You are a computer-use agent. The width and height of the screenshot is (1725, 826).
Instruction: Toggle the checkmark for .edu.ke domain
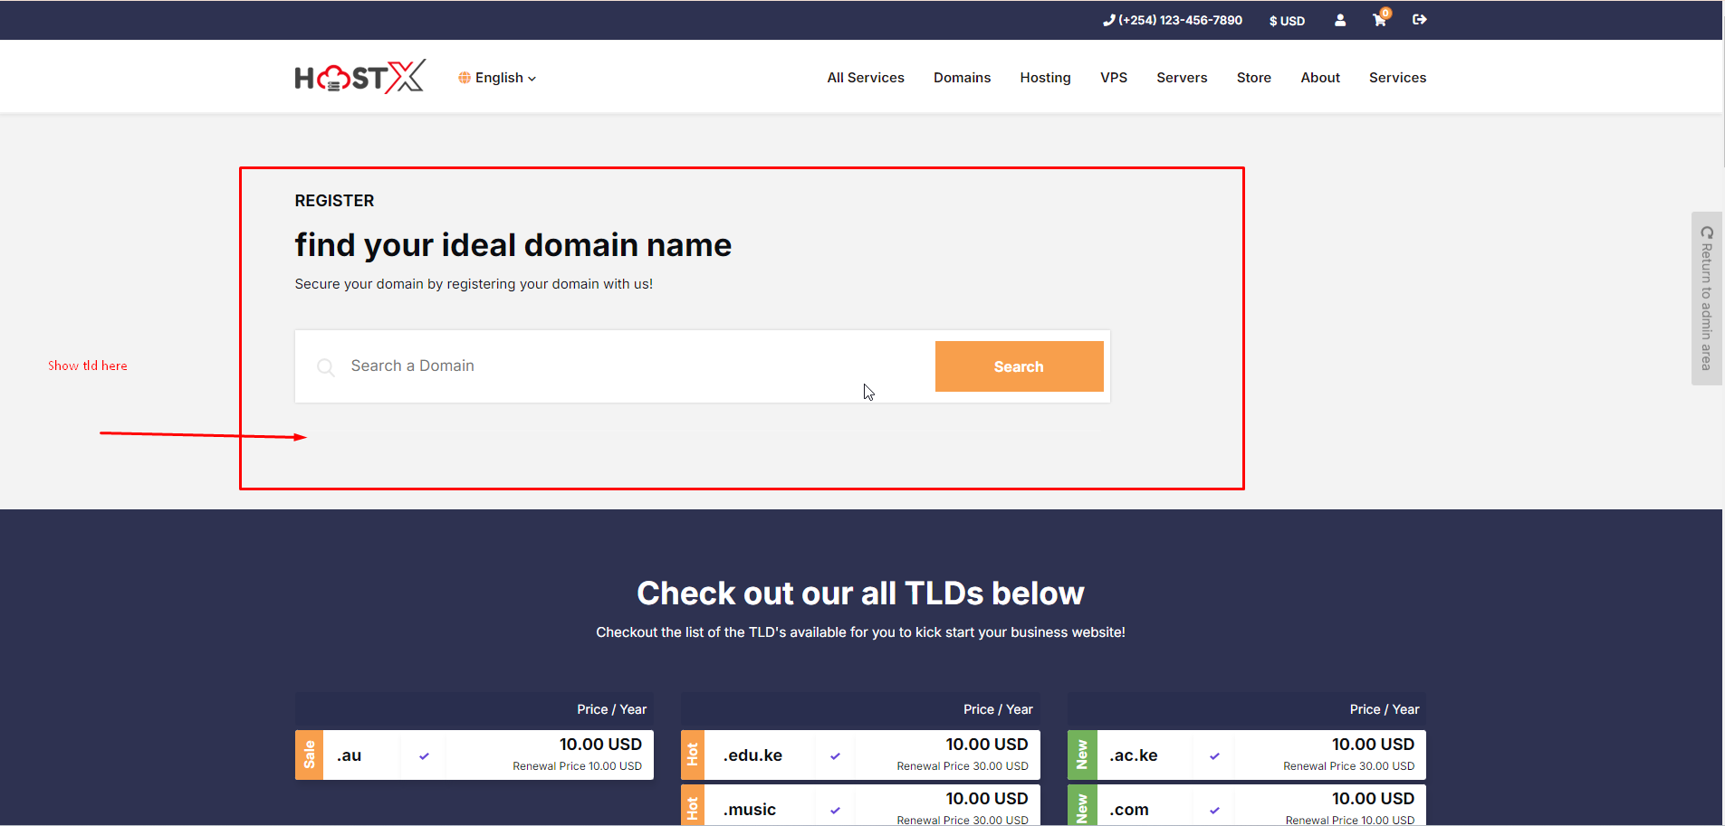pyautogui.click(x=835, y=755)
